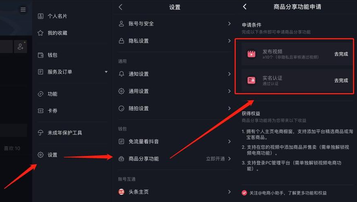Tap the 头条主页 red logo icon

tap(121, 192)
